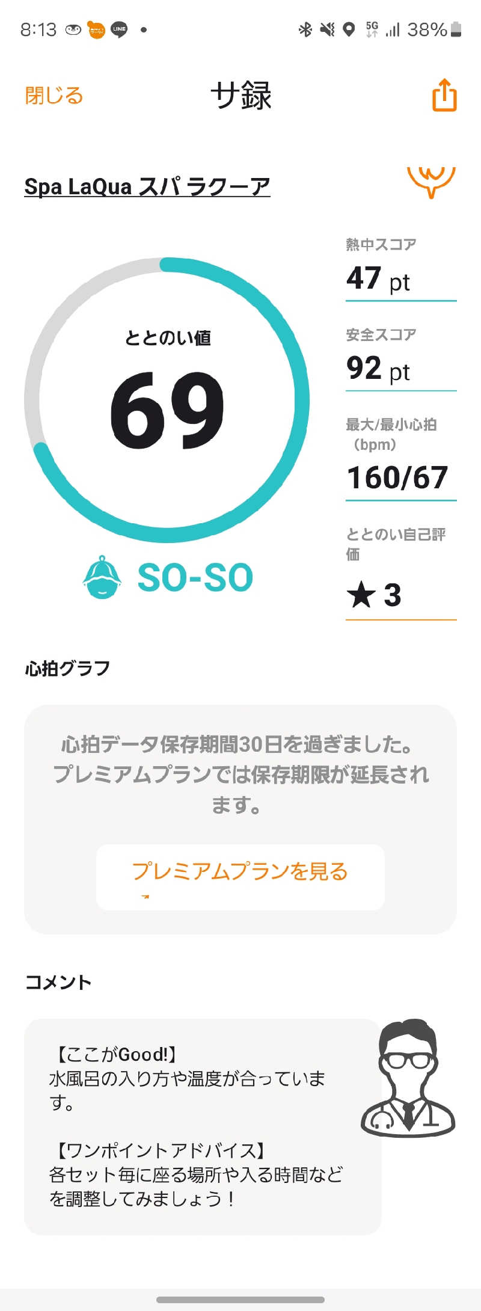Tap the SO-SO result label

pos(195,577)
